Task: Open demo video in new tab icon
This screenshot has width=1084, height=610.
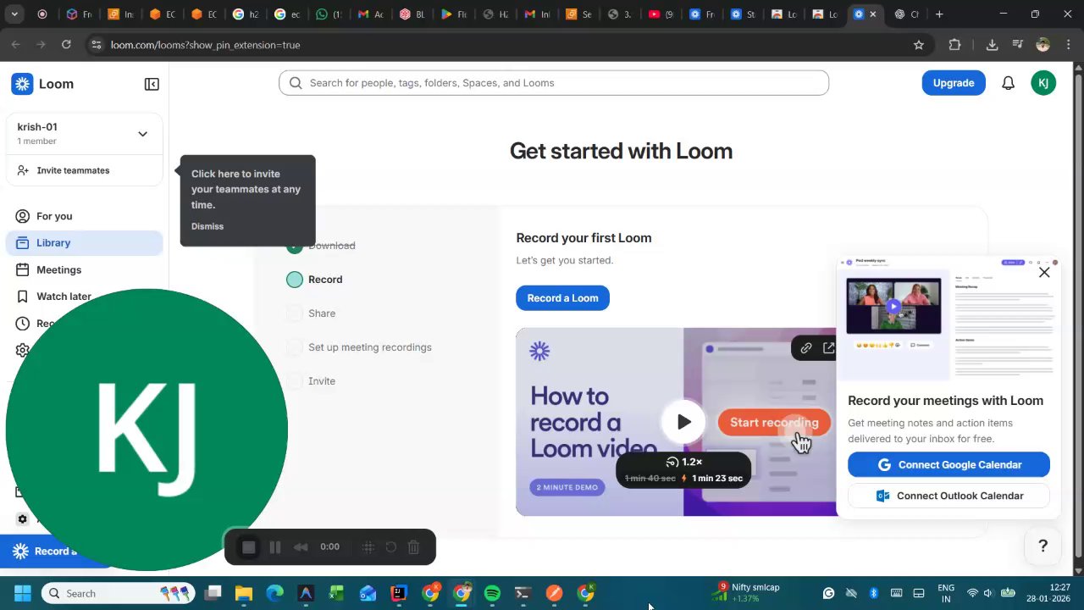Action: pos(829,347)
